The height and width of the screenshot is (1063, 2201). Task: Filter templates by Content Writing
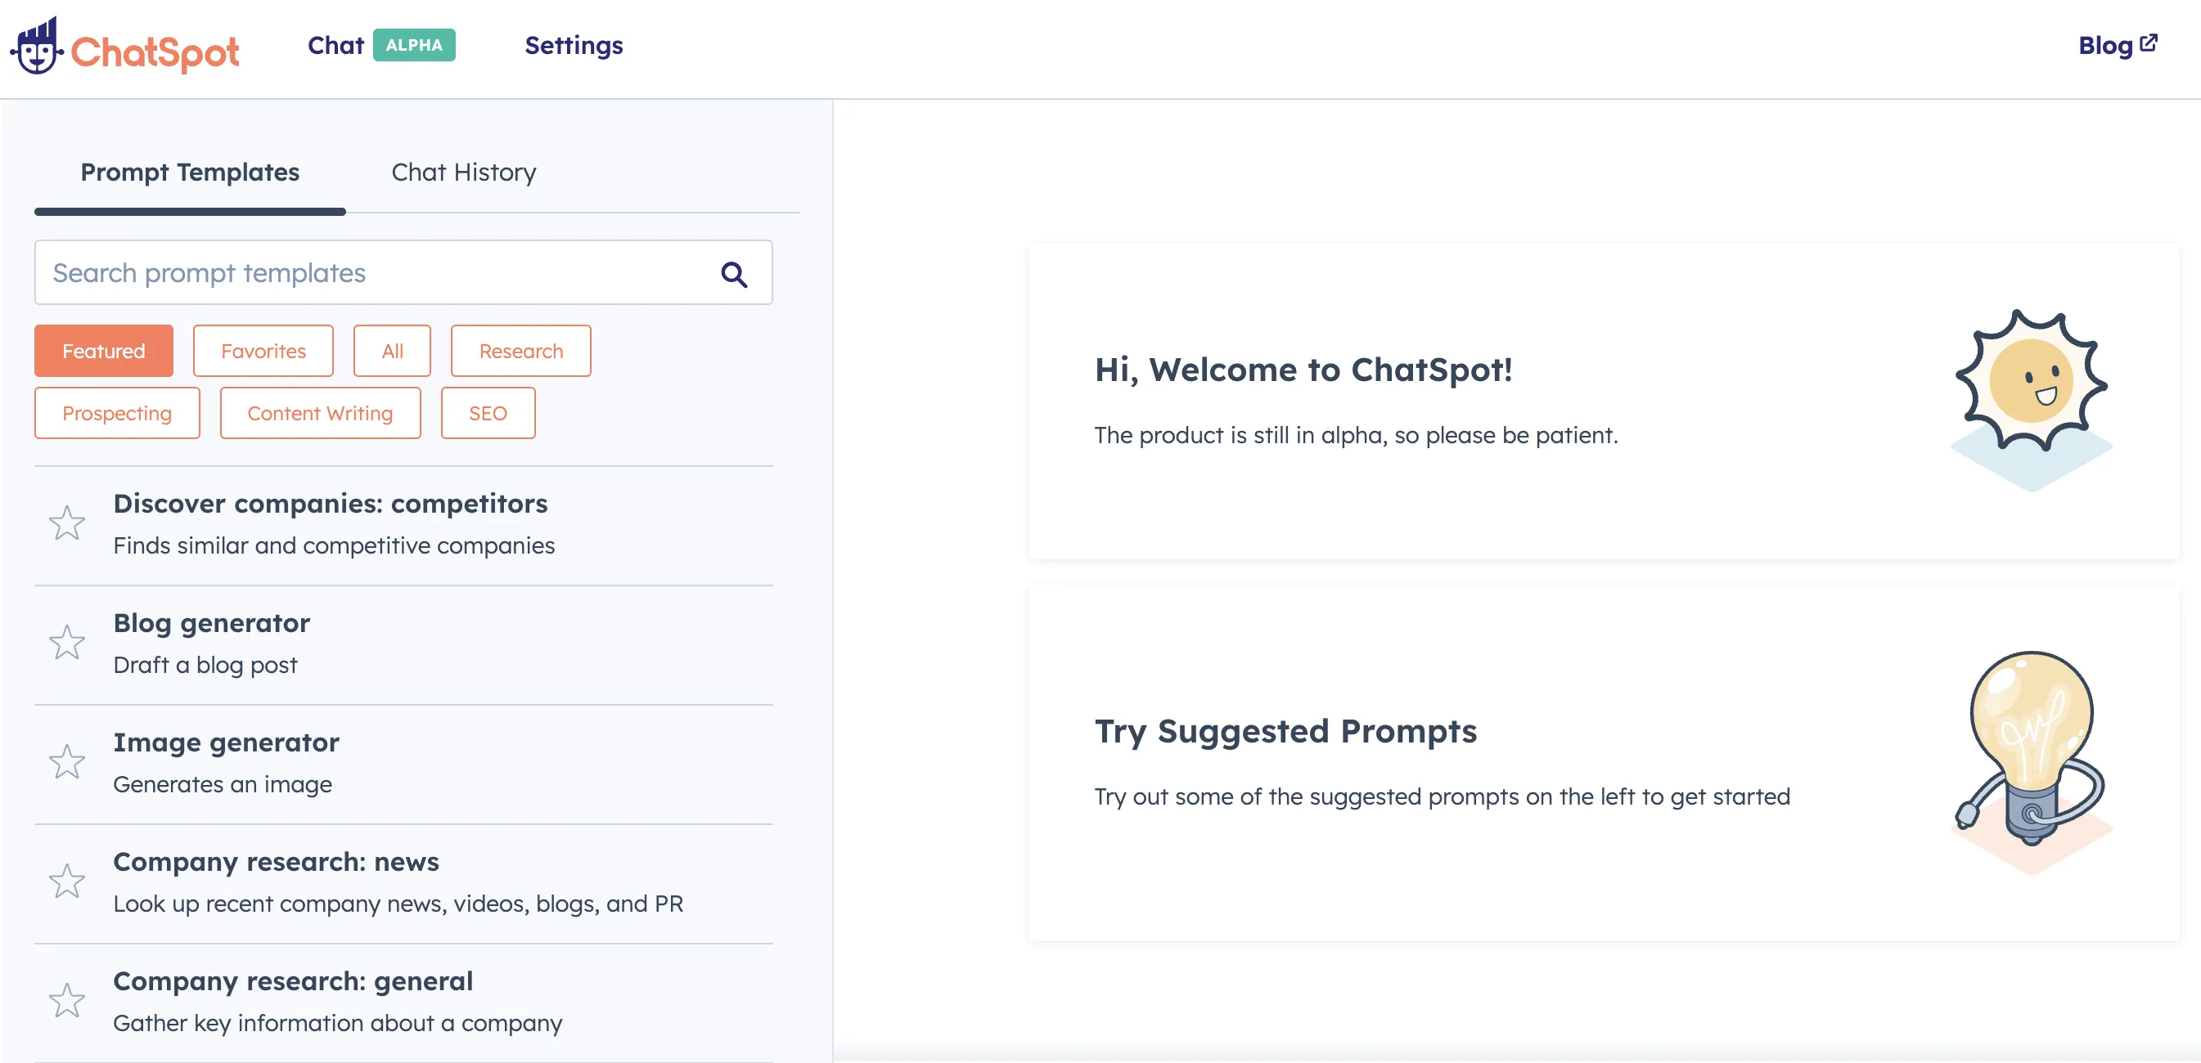(x=320, y=413)
